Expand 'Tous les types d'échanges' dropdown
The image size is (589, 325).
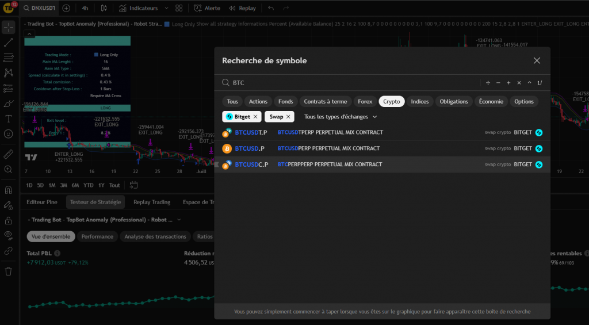tap(341, 117)
